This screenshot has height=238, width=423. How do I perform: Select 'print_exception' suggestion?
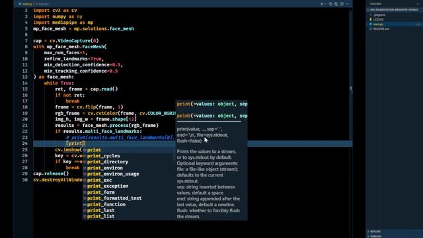click(129, 186)
